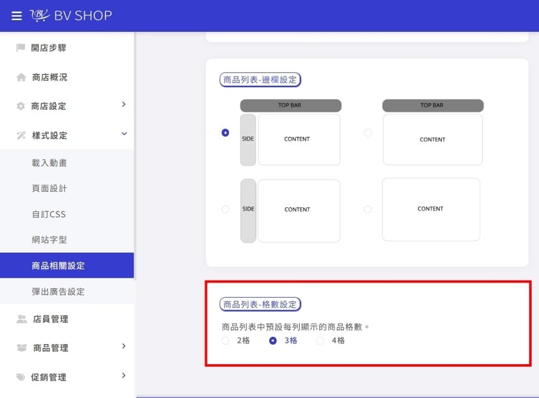Viewport: 539px width, 398px height.
Task: Select content-only layout without top bar
Action: click(368, 209)
